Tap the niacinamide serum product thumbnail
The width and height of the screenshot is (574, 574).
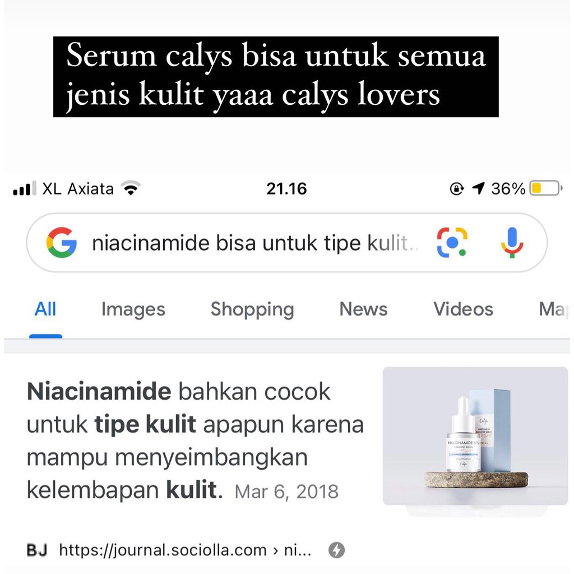pyautogui.click(x=475, y=436)
